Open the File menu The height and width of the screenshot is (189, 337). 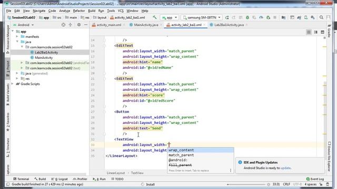click(x=8, y=10)
